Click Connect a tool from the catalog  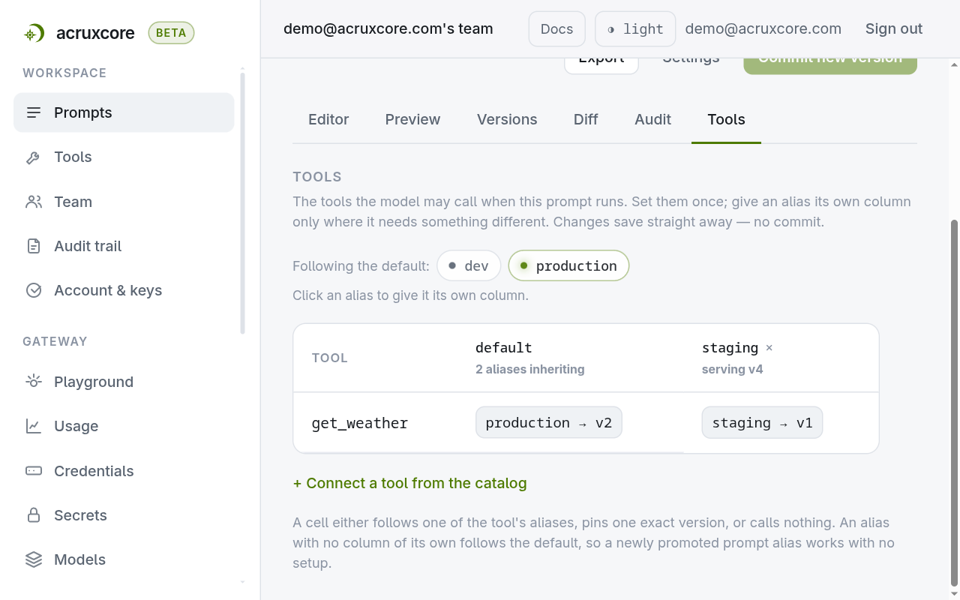[x=409, y=483]
